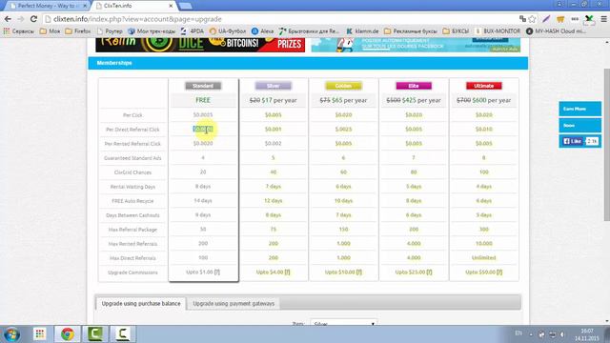Select the ClixTen.info browser tab
Viewport: 610px width, 343px height.
132,6
